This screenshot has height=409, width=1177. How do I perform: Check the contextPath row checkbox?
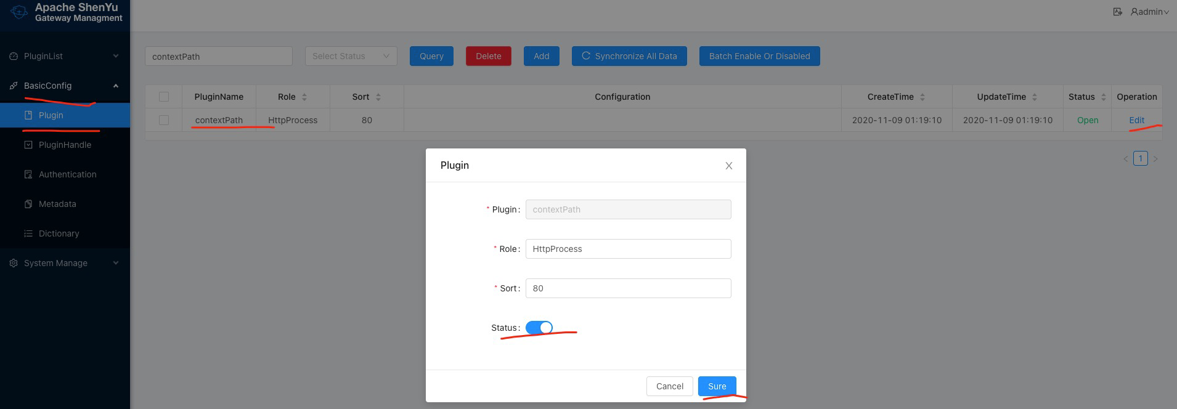(x=164, y=120)
